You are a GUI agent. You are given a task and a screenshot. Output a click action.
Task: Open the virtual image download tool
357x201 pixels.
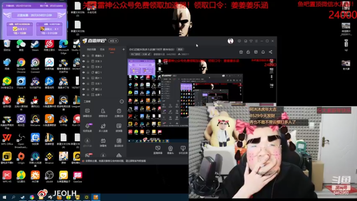coord(87,142)
